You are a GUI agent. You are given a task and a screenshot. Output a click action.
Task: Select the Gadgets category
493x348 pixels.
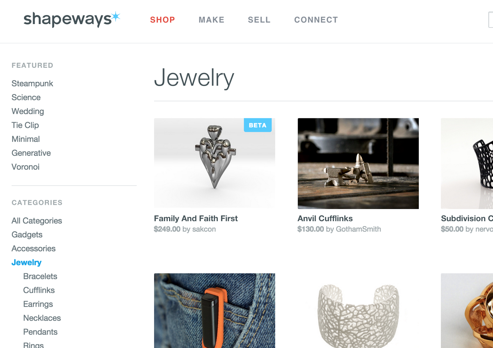pos(27,235)
